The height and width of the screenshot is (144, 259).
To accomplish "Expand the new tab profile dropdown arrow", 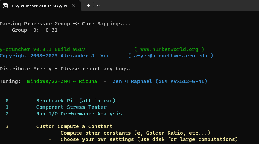I will pyautogui.click(x=98, y=6).
